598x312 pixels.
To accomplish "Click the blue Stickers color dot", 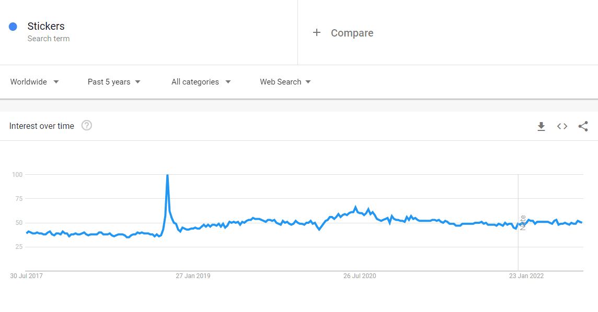I will point(13,27).
